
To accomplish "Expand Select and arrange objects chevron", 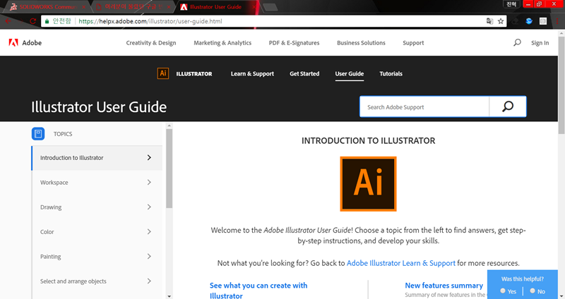I will point(149,281).
